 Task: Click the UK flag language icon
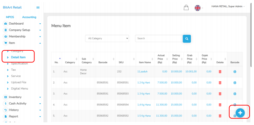click(x=197, y=8)
